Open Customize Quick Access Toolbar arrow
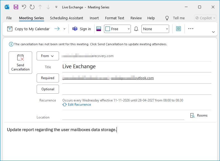Screen dimensions: 220x161 pyautogui.click(x=56, y=7)
